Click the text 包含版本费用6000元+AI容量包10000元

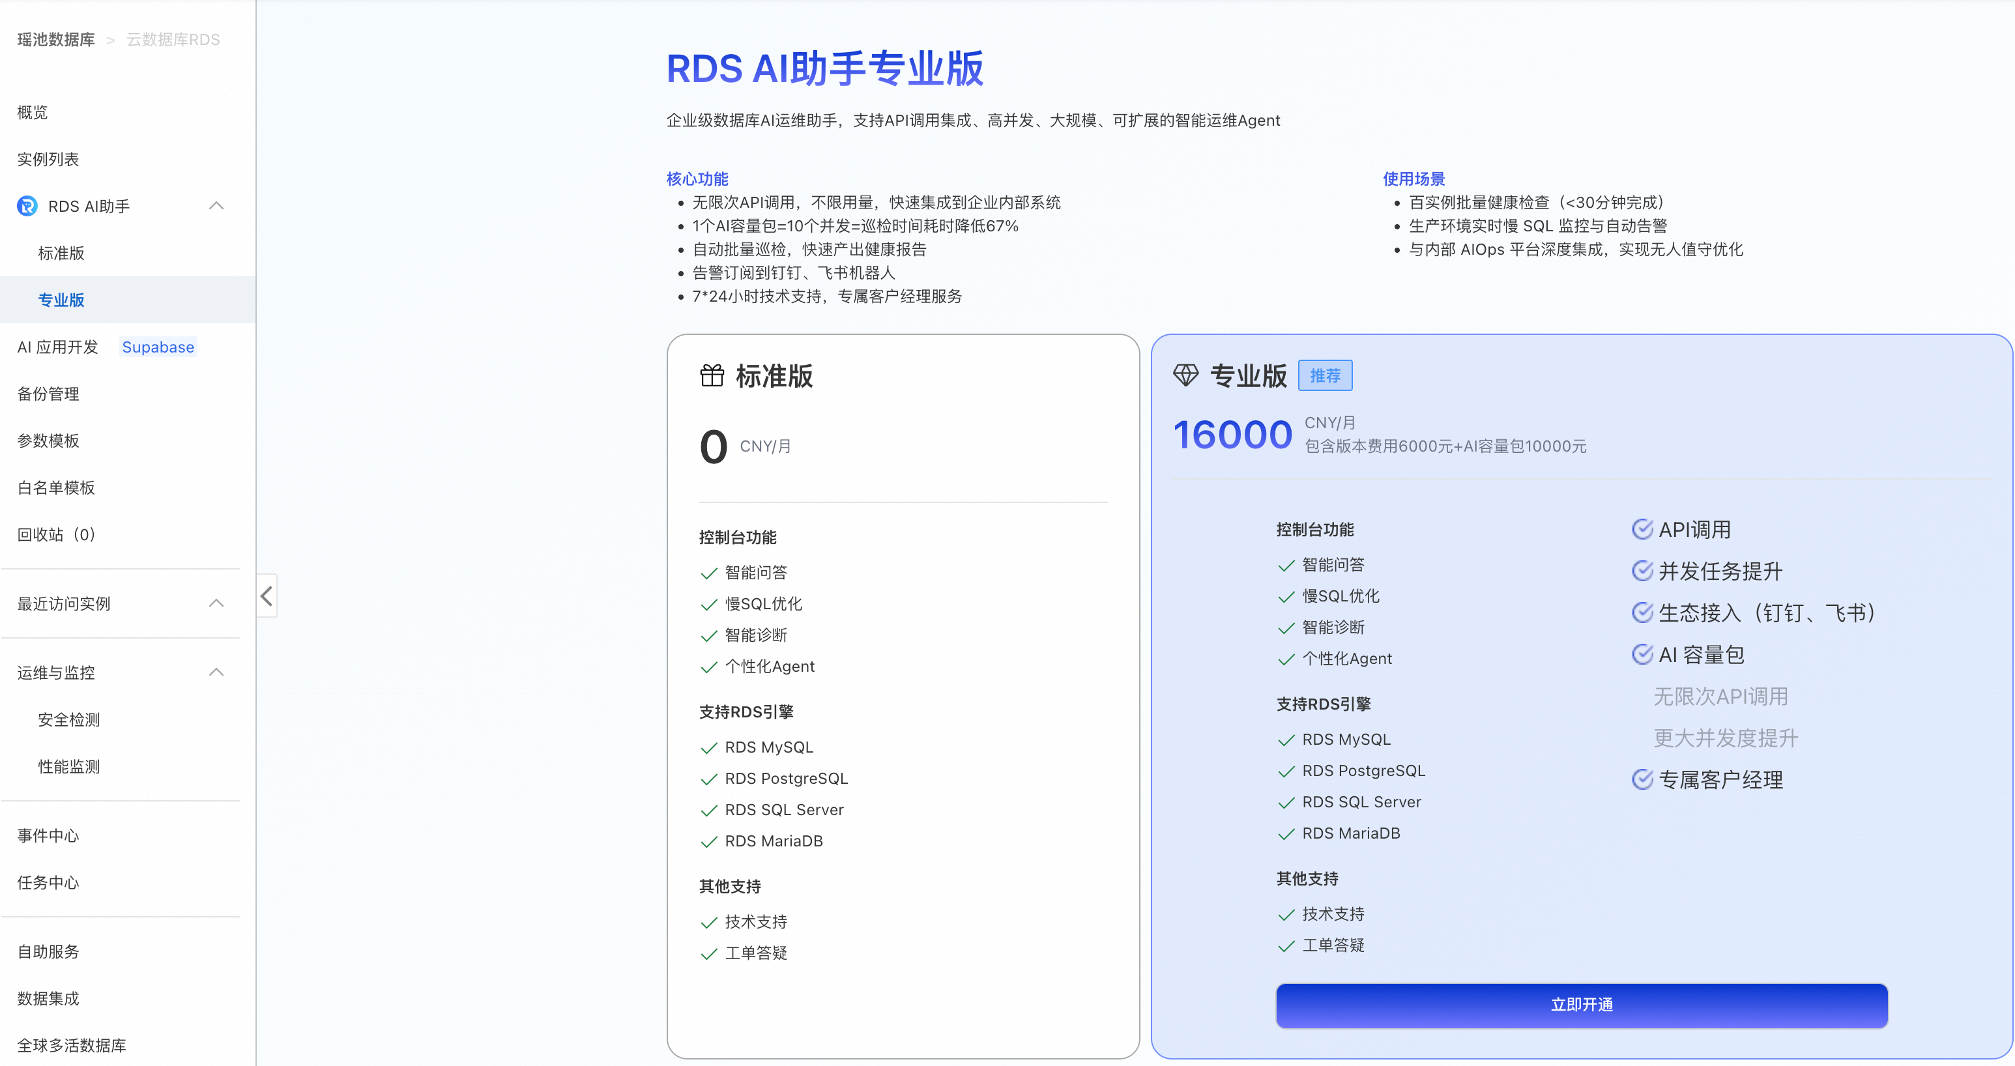[1445, 446]
